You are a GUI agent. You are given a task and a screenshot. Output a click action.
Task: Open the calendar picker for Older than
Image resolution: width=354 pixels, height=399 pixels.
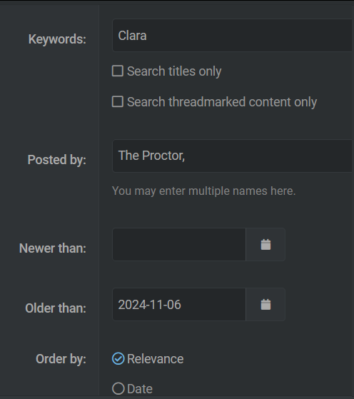tap(265, 305)
